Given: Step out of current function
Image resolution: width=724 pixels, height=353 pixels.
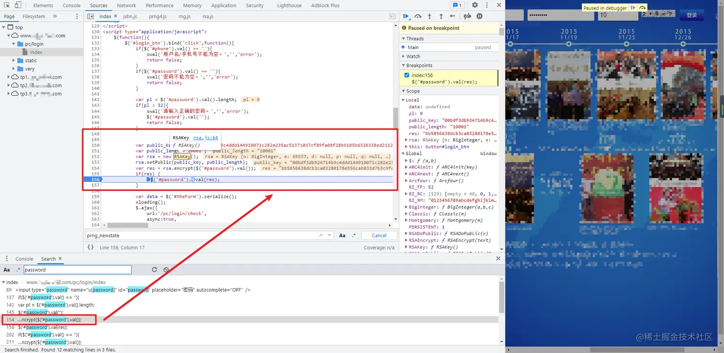Looking at the screenshot, I should pos(441,16).
